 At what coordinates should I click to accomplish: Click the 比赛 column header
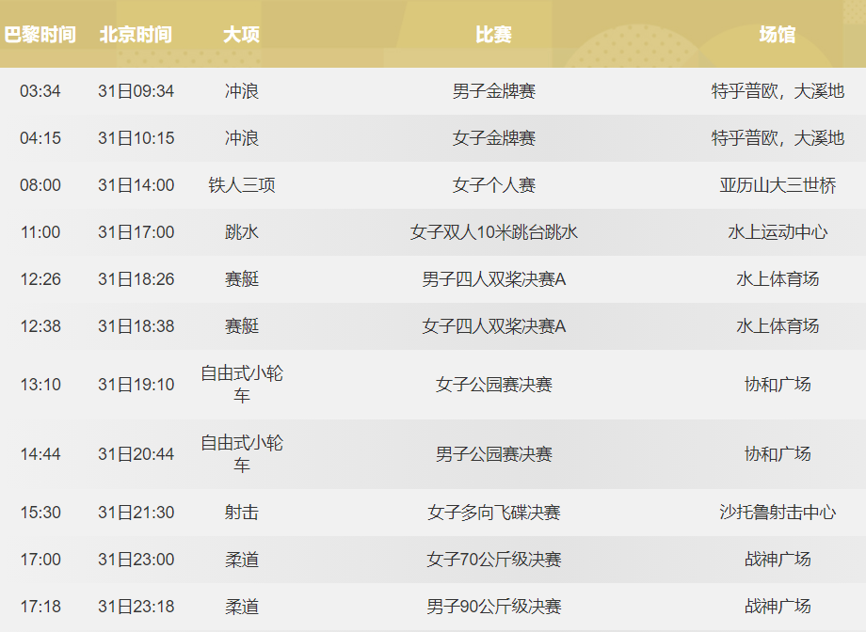point(494,35)
